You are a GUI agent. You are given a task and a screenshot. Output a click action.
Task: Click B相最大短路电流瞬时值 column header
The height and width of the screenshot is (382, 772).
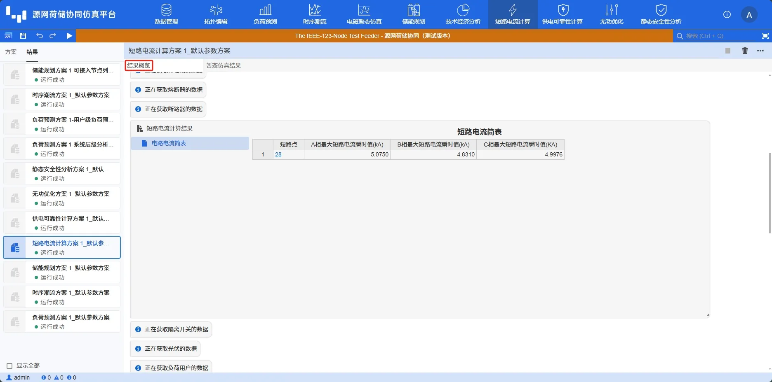coord(433,144)
